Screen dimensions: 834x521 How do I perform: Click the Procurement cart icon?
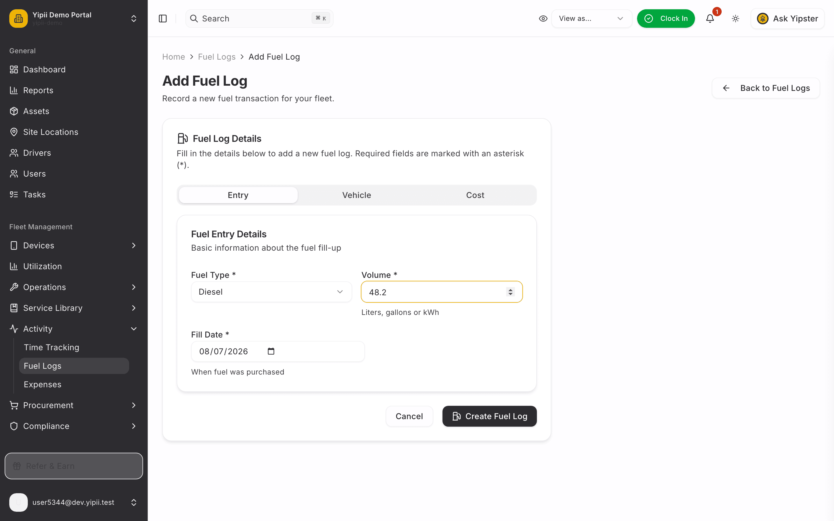pyautogui.click(x=14, y=405)
